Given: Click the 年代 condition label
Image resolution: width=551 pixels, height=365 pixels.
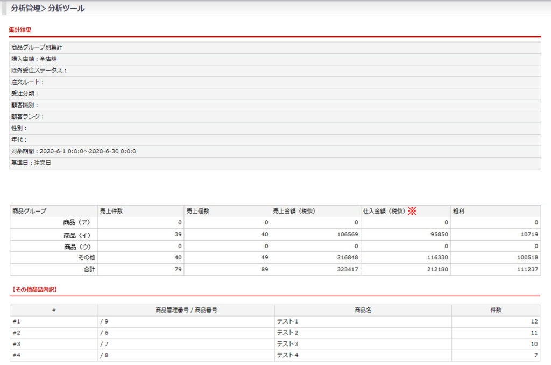Looking at the screenshot, I should 19,139.
